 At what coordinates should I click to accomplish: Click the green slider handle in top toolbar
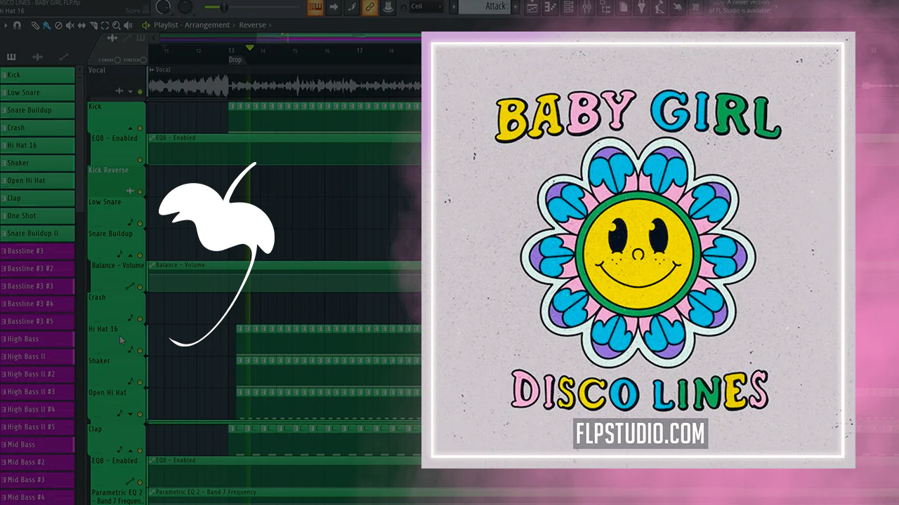(224, 7)
